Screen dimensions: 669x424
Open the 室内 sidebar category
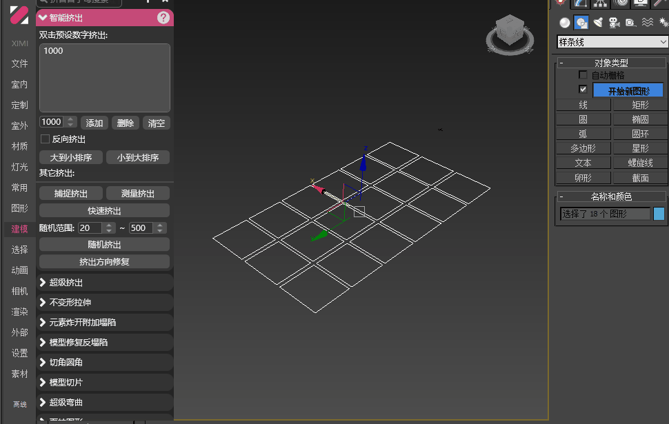(19, 85)
